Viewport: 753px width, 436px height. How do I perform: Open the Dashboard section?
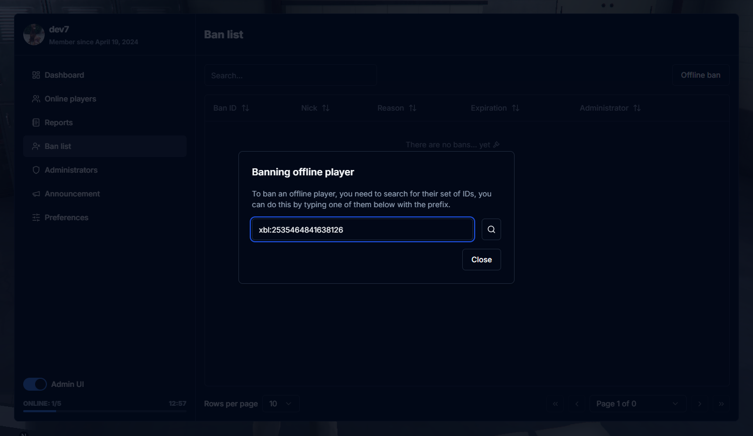pyautogui.click(x=65, y=74)
